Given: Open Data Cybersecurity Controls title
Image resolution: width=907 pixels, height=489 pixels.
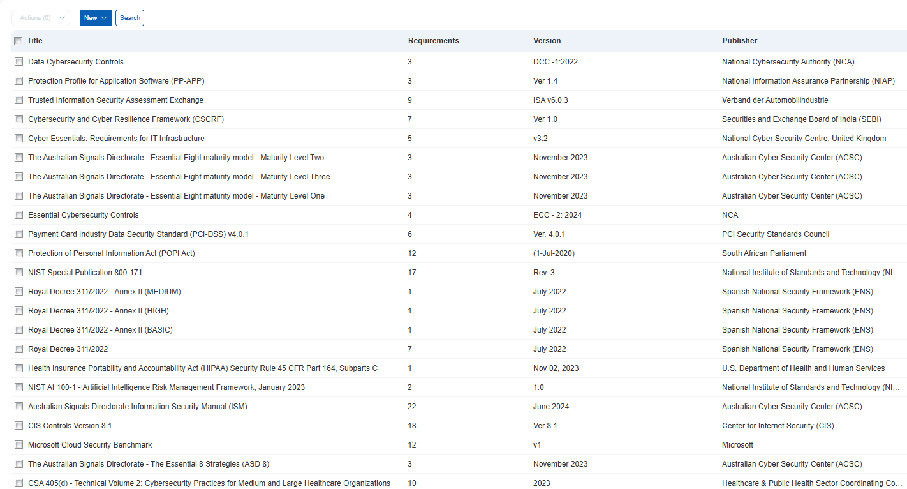Looking at the screenshot, I should click(x=76, y=62).
